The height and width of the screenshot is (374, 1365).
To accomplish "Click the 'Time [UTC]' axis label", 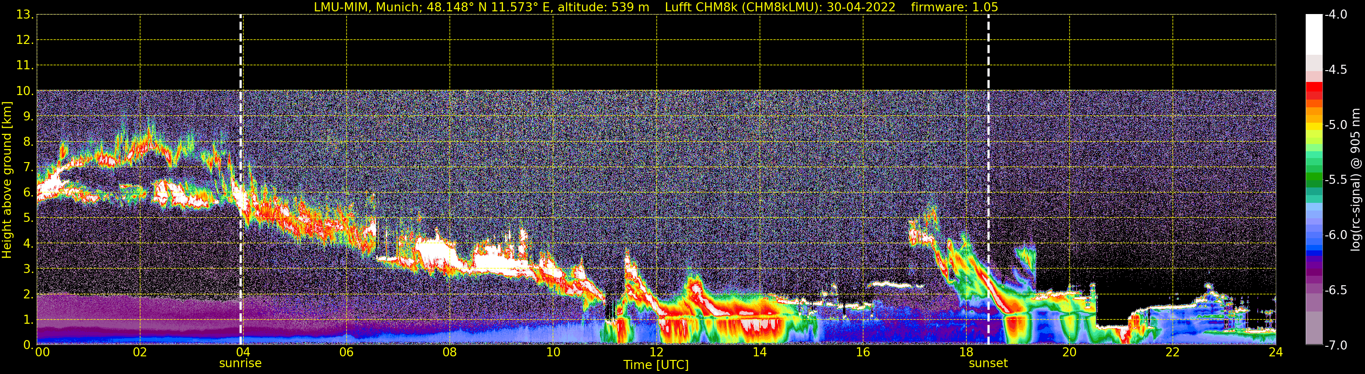I will click(x=656, y=365).
